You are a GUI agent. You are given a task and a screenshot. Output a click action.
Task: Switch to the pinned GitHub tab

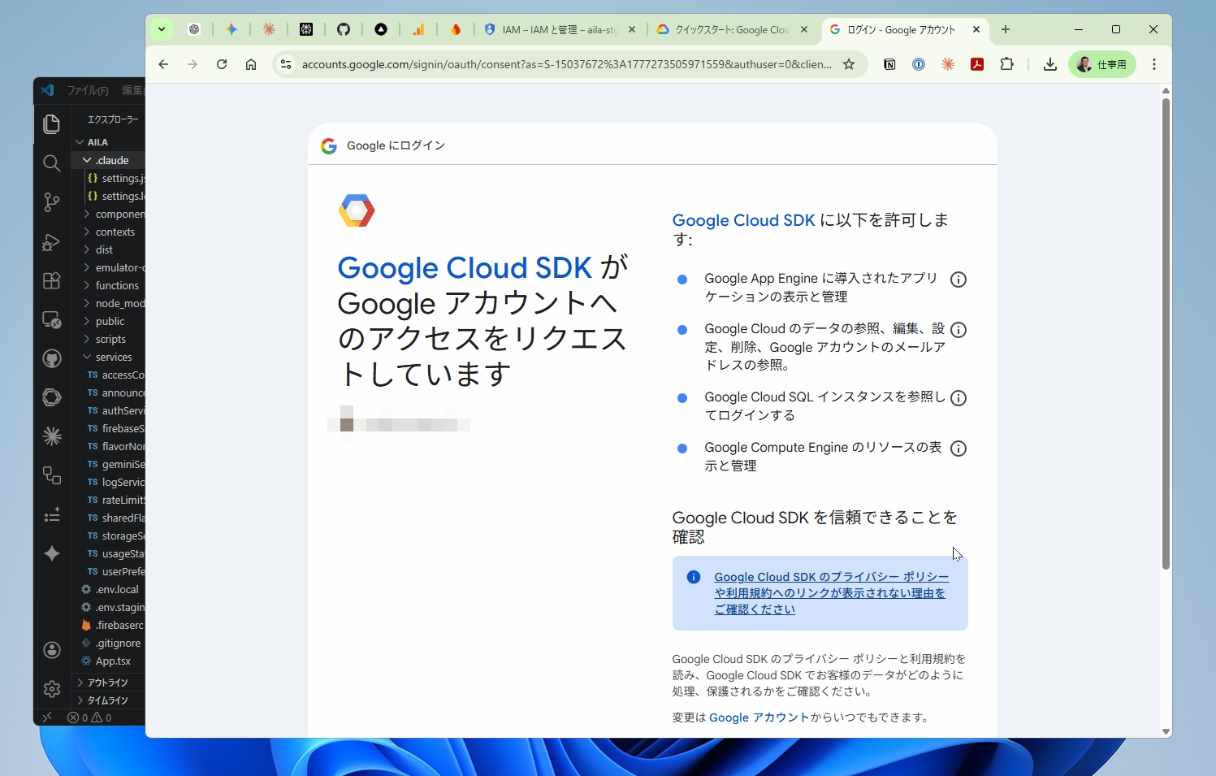coord(344,29)
